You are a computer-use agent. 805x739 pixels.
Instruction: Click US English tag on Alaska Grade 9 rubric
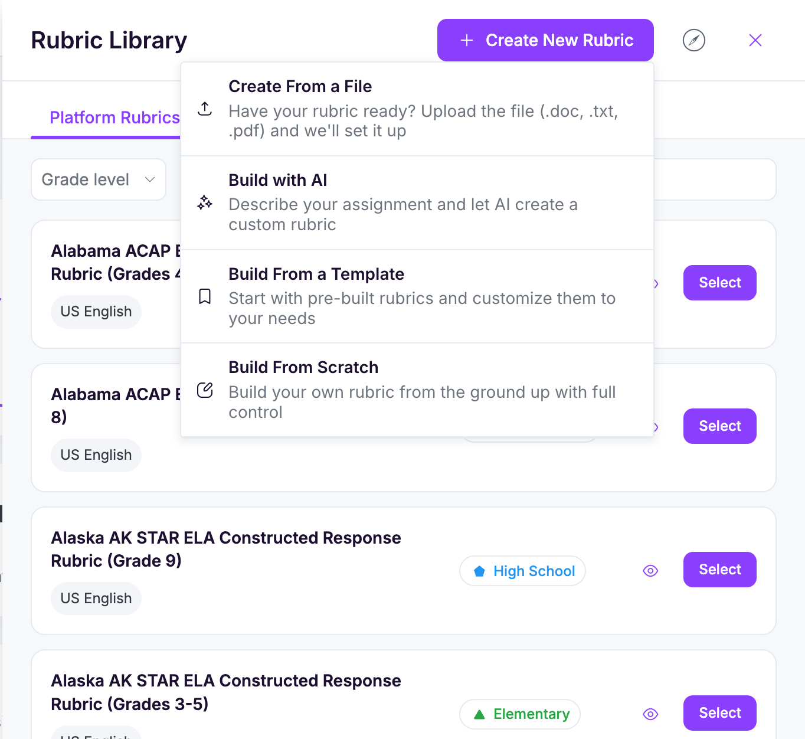coord(96,599)
